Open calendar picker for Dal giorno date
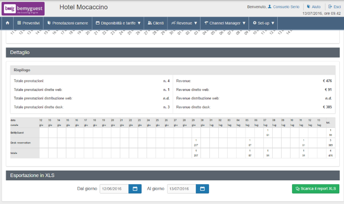Image resolution: width=344 pixels, height=204 pixels. pos(135,189)
